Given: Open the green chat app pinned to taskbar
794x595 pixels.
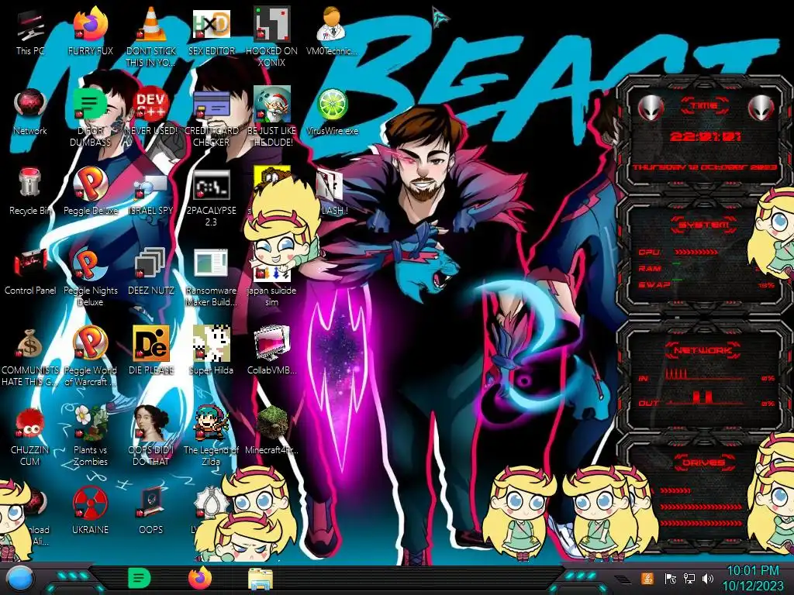Looking at the screenshot, I should coord(140,578).
